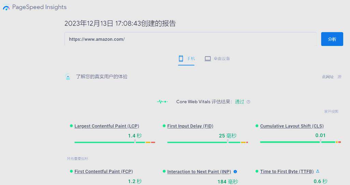Click the blue 分析 analyze button
This screenshot has width=350, height=185.
(x=332, y=39)
